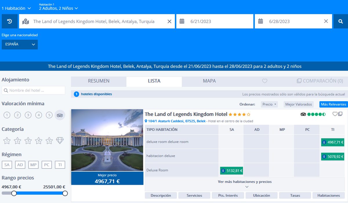The width and height of the screenshot is (348, 203).
Task: Toggle AD regimen filter
Action: coord(20,165)
